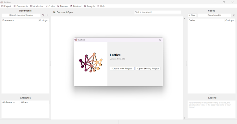Add a new code with + New
The image size is (237, 124).
pos(192,15)
